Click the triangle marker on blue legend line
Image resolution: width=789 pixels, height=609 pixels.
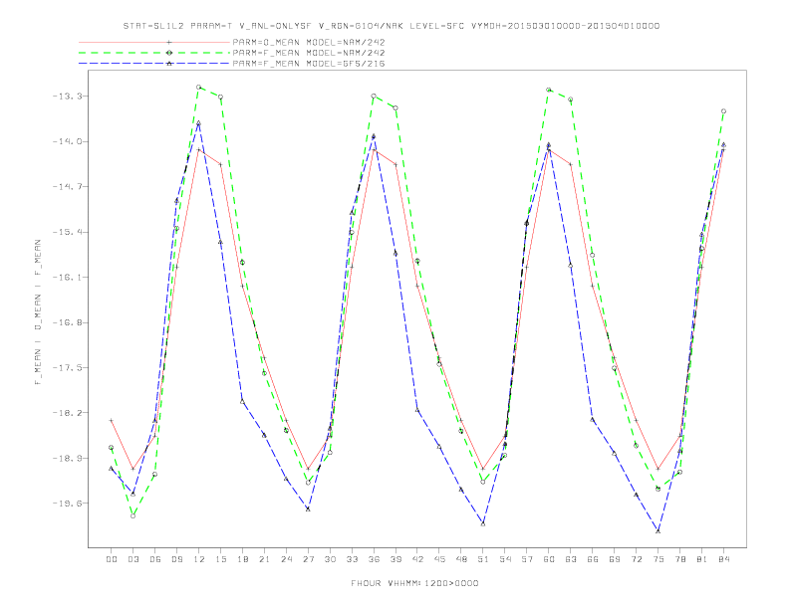169,64
